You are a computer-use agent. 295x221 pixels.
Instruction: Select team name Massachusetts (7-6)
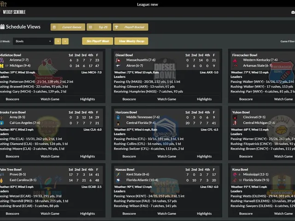141,60
